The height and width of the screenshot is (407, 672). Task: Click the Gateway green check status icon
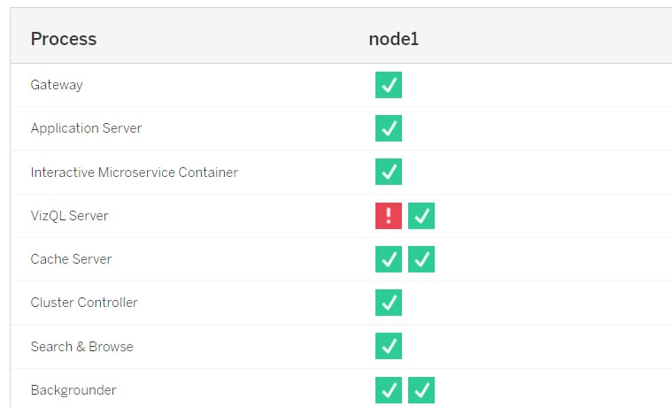[389, 85]
